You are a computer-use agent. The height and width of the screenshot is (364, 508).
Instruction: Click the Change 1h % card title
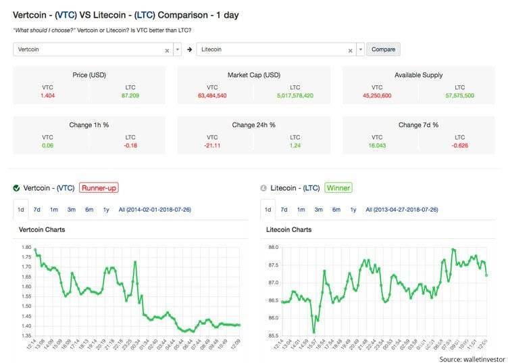(x=89, y=125)
